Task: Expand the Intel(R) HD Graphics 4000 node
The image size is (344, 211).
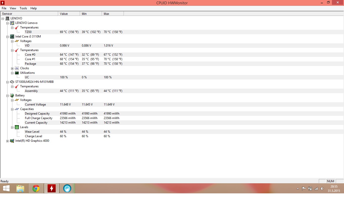Action: pyautogui.click(x=8, y=141)
